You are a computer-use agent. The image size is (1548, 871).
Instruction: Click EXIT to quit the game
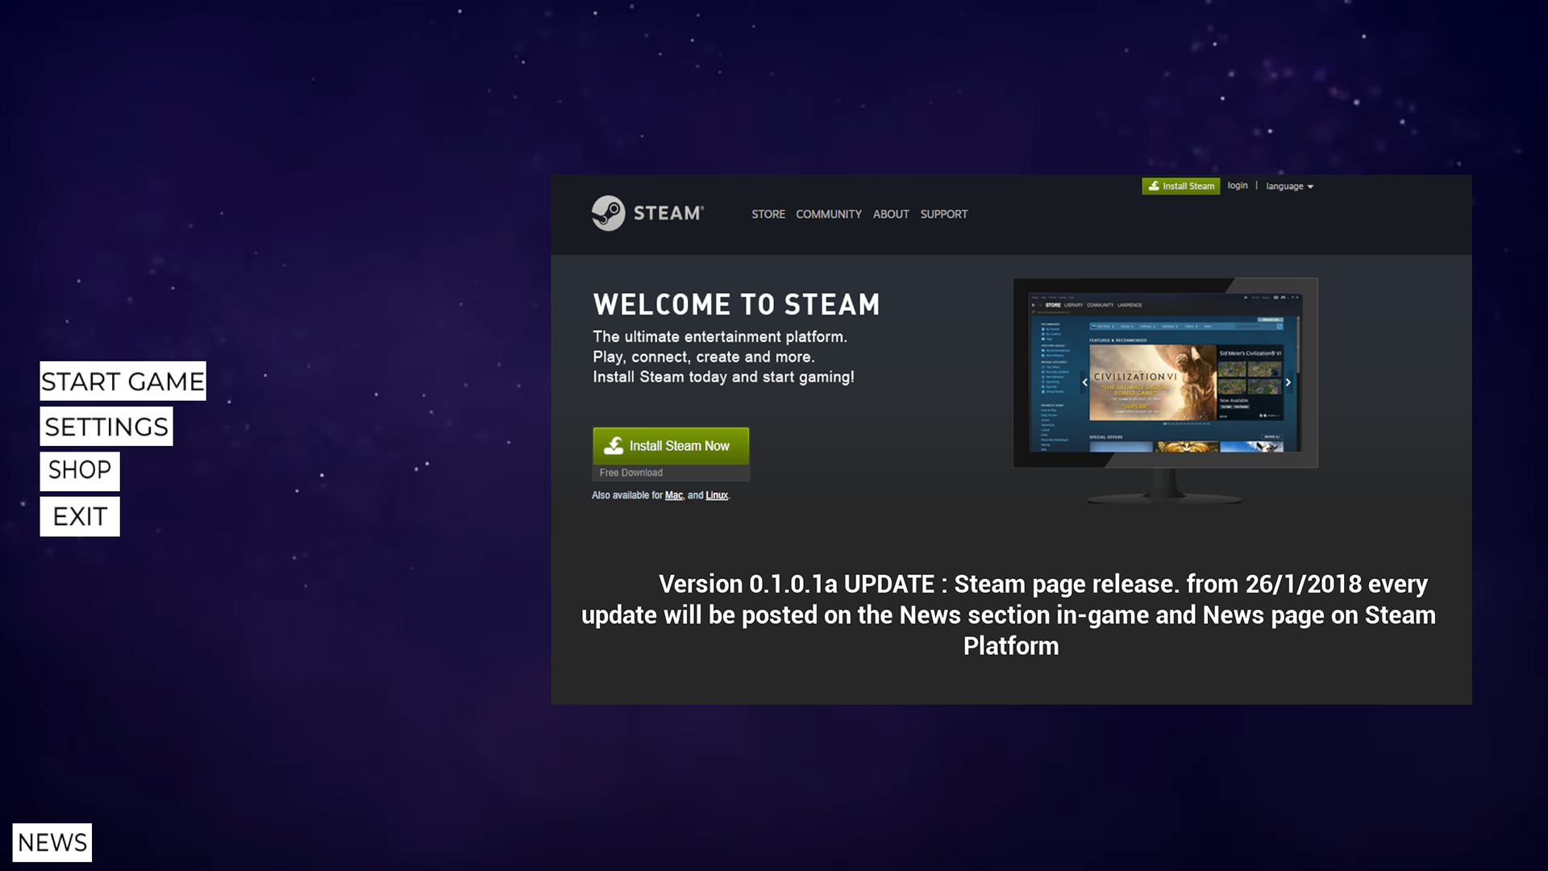[80, 517]
